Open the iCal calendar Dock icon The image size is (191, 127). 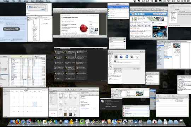(104, 122)
